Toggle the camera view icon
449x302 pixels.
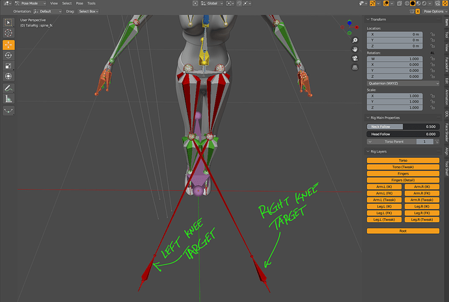point(355,58)
